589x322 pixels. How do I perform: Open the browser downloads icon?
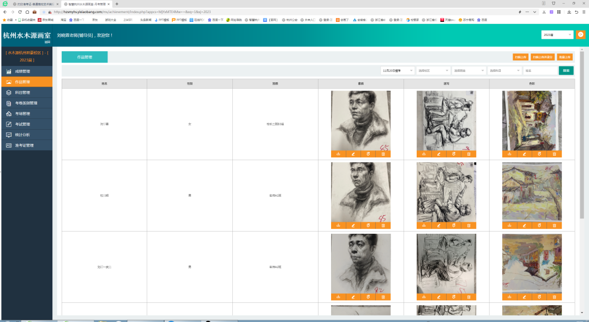[569, 11]
